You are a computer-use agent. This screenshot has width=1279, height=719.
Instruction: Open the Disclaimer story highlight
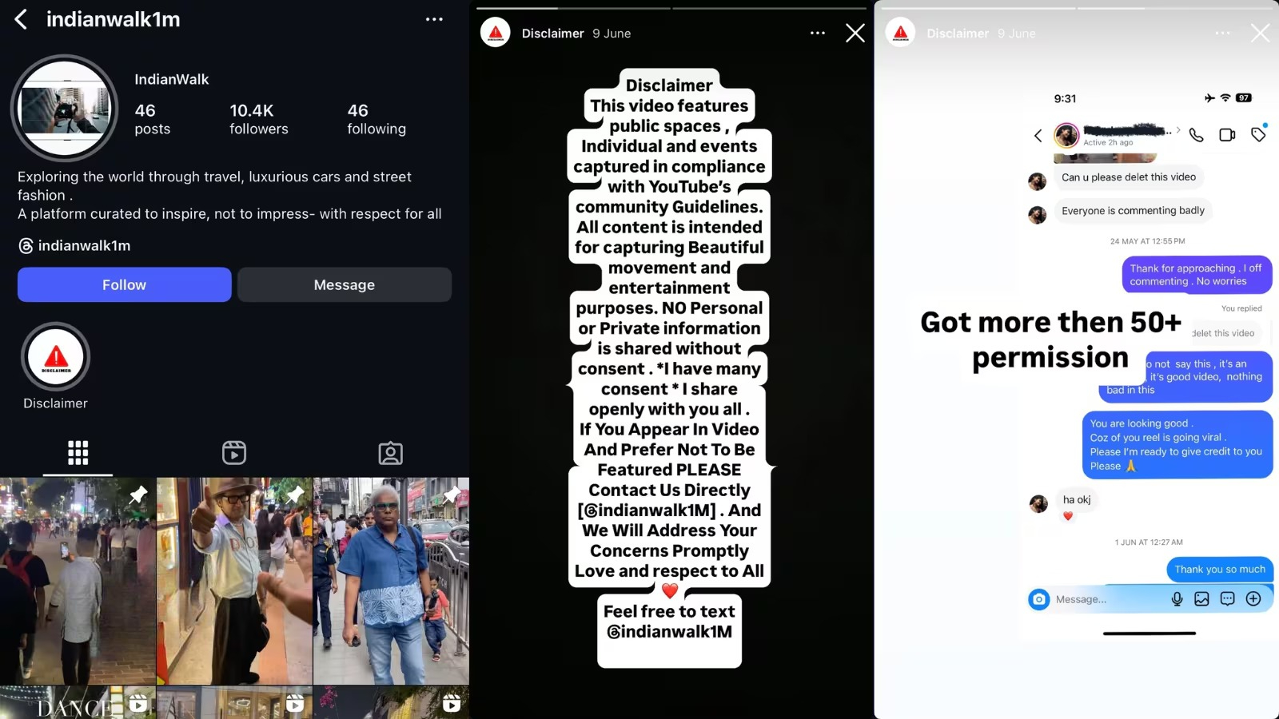coord(55,357)
